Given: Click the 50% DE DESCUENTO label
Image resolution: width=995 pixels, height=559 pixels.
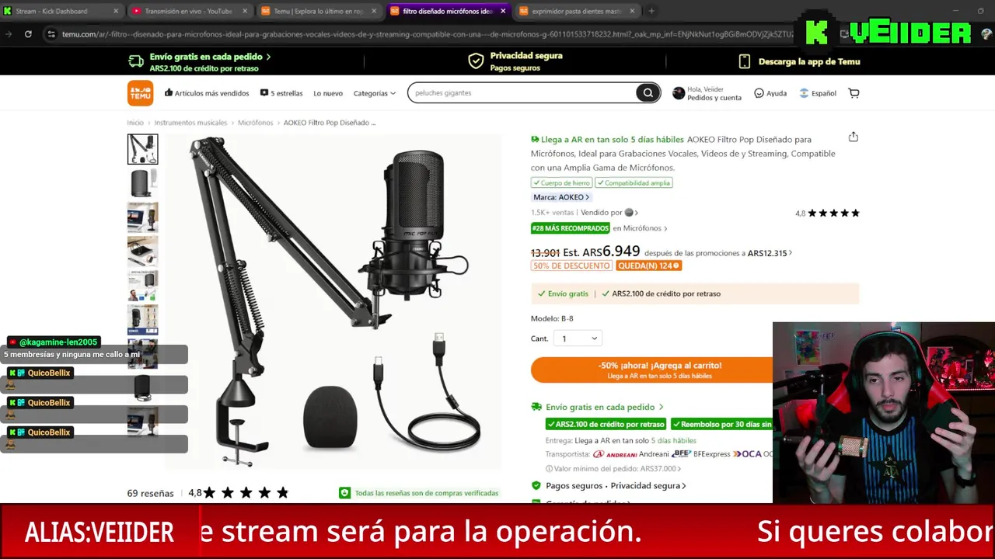Looking at the screenshot, I should (571, 266).
